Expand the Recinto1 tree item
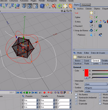 [74, 26]
